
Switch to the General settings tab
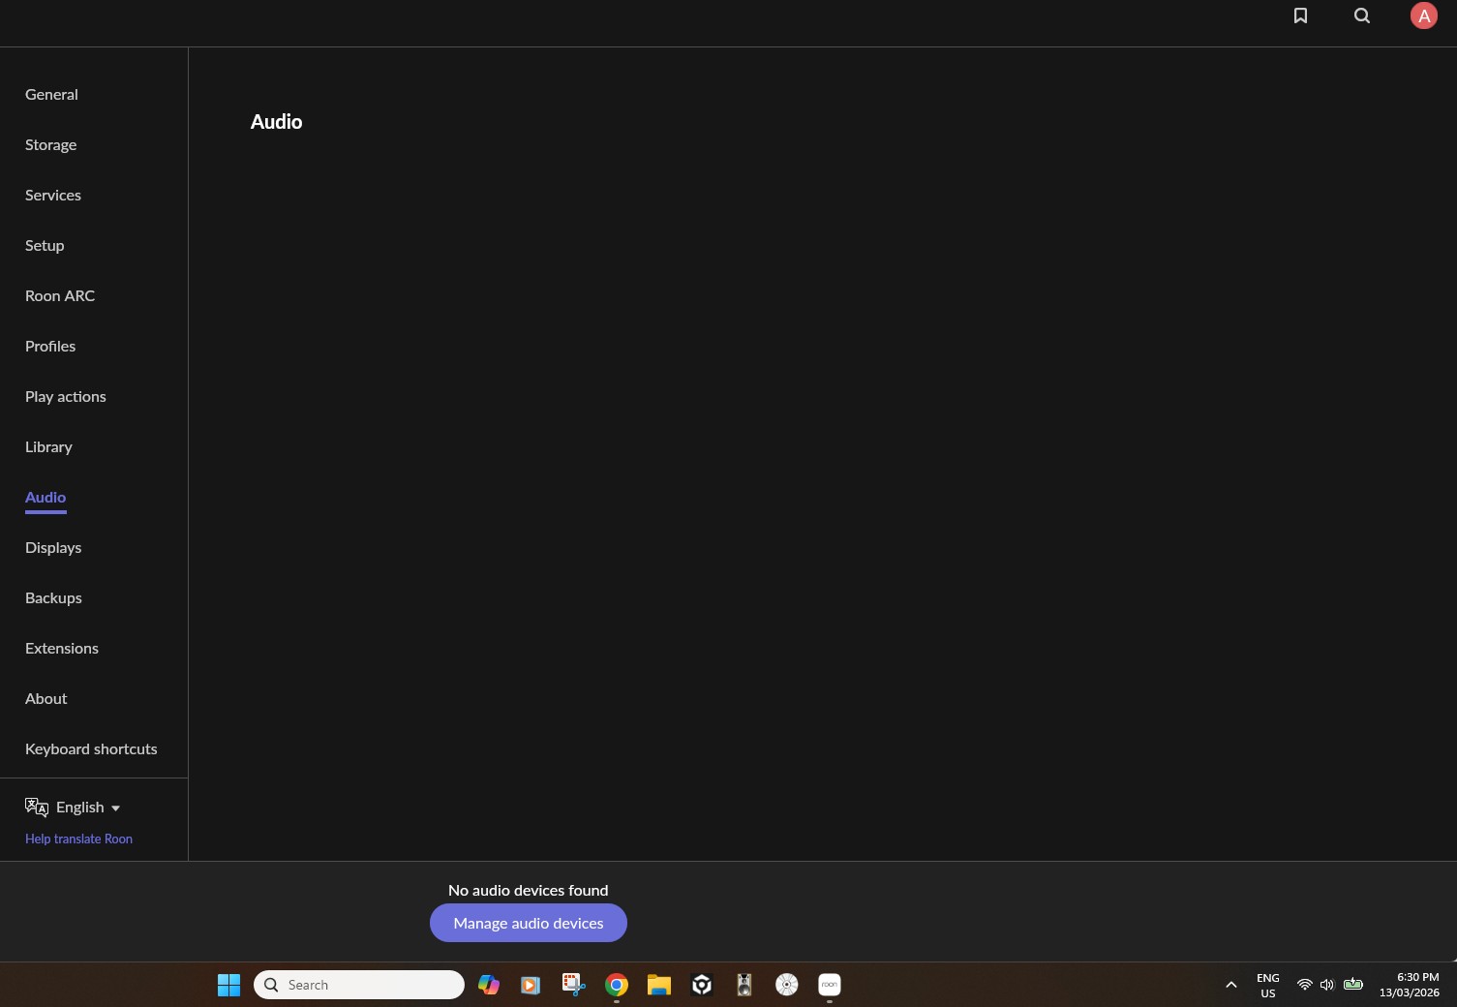[x=51, y=95]
